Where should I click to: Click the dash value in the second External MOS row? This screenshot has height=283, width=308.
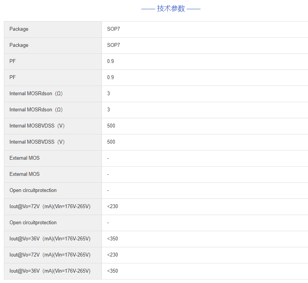(108, 174)
